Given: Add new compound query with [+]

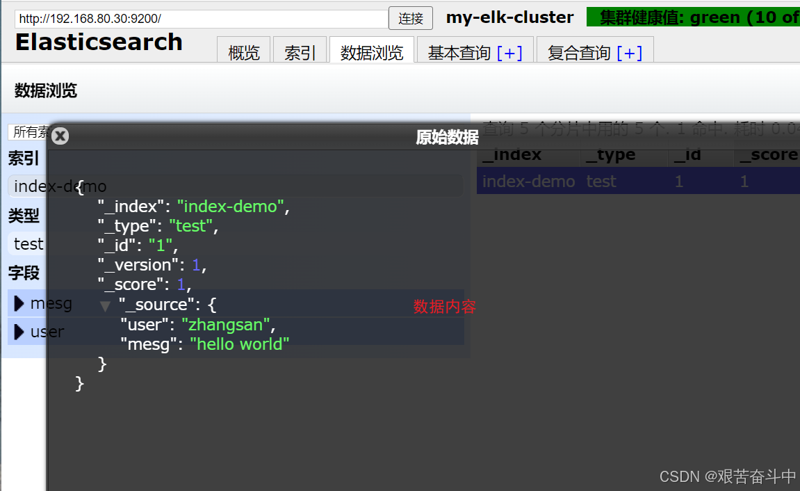Looking at the screenshot, I should coord(630,53).
